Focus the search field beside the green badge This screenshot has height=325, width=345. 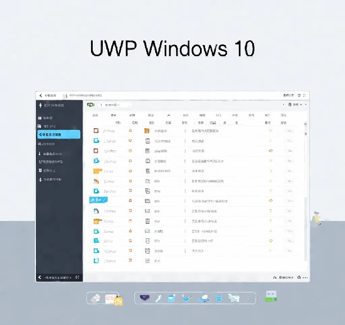(115, 105)
